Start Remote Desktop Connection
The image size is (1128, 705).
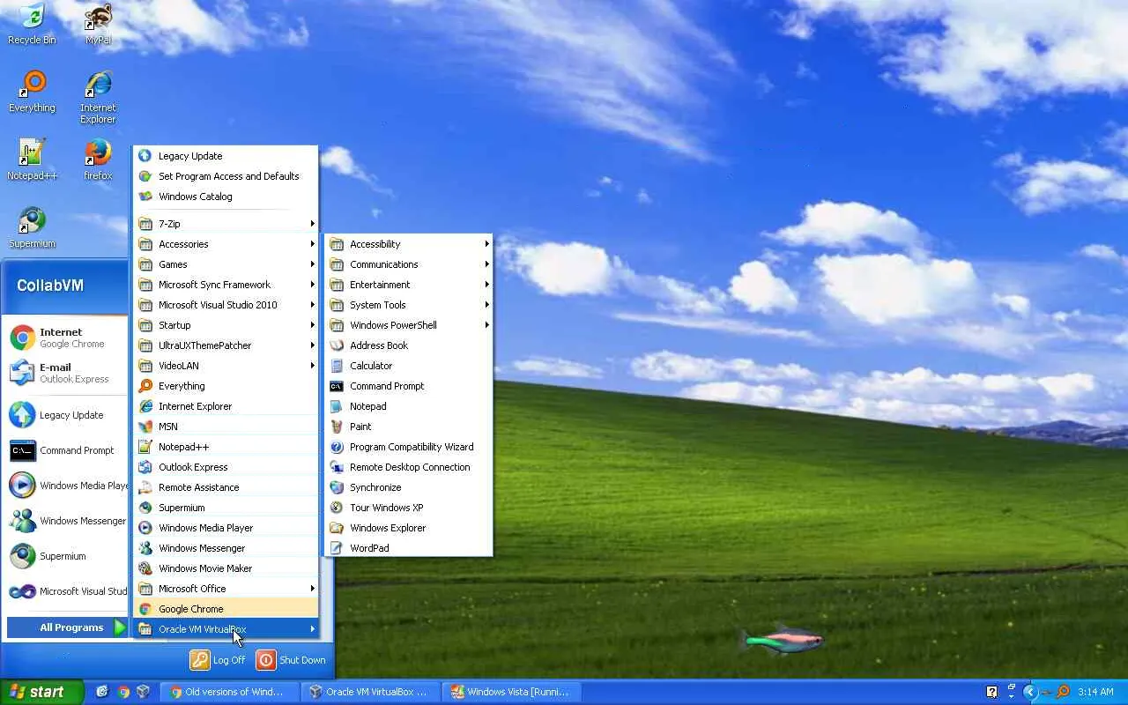click(409, 467)
